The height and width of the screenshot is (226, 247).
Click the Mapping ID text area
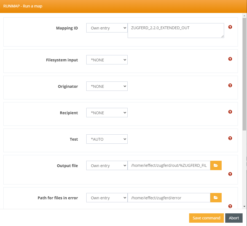click(x=176, y=30)
